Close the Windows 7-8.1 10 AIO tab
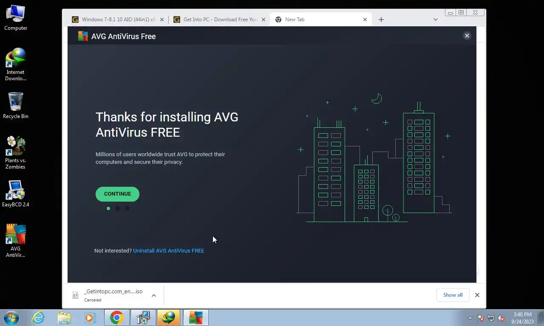This screenshot has height=326, width=544. pos(162,20)
